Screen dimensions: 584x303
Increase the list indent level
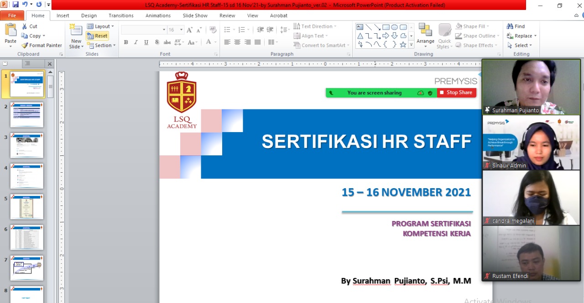pyautogui.click(x=271, y=30)
